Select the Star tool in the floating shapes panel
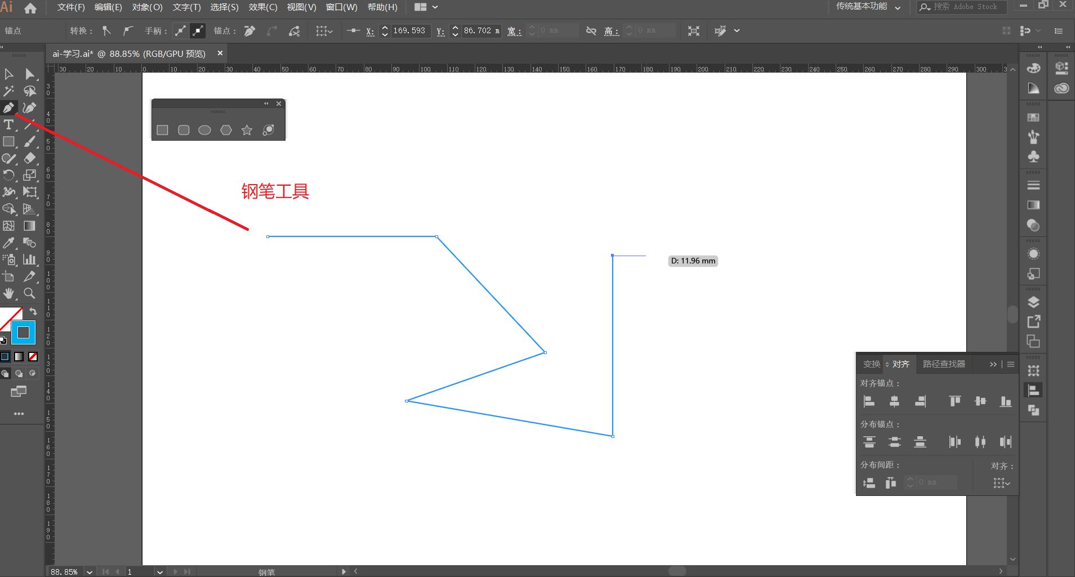The height and width of the screenshot is (577, 1075). pyautogui.click(x=247, y=130)
